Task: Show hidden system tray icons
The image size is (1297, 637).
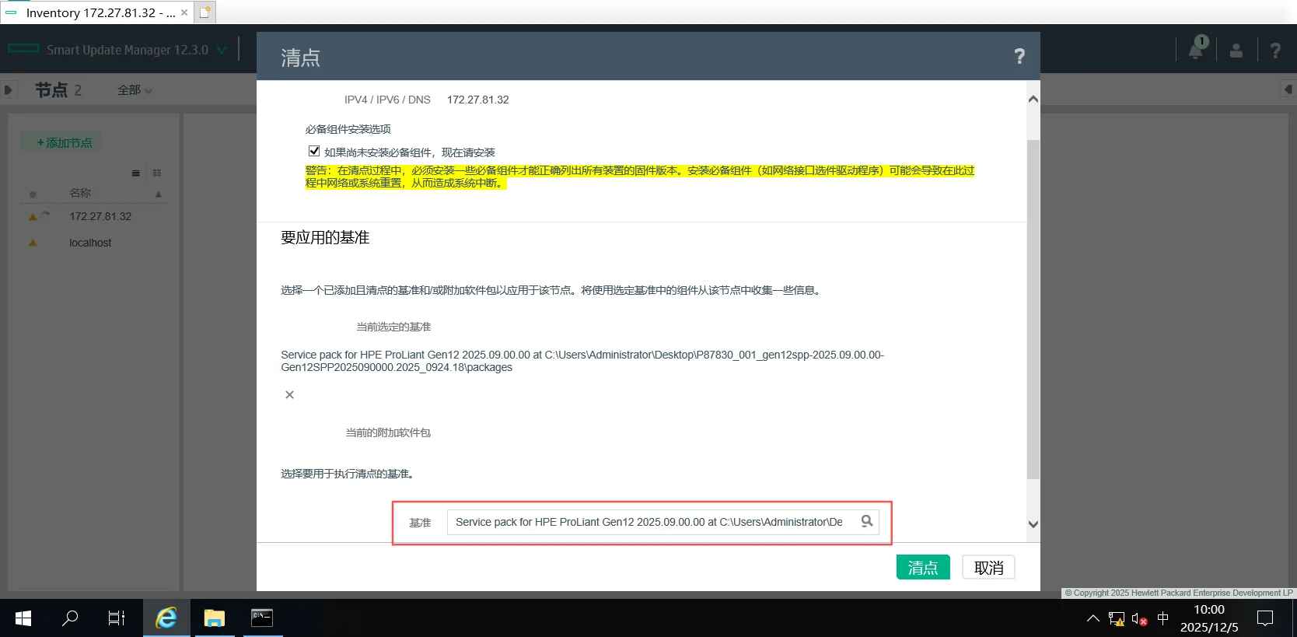Action: (x=1093, y=618)
